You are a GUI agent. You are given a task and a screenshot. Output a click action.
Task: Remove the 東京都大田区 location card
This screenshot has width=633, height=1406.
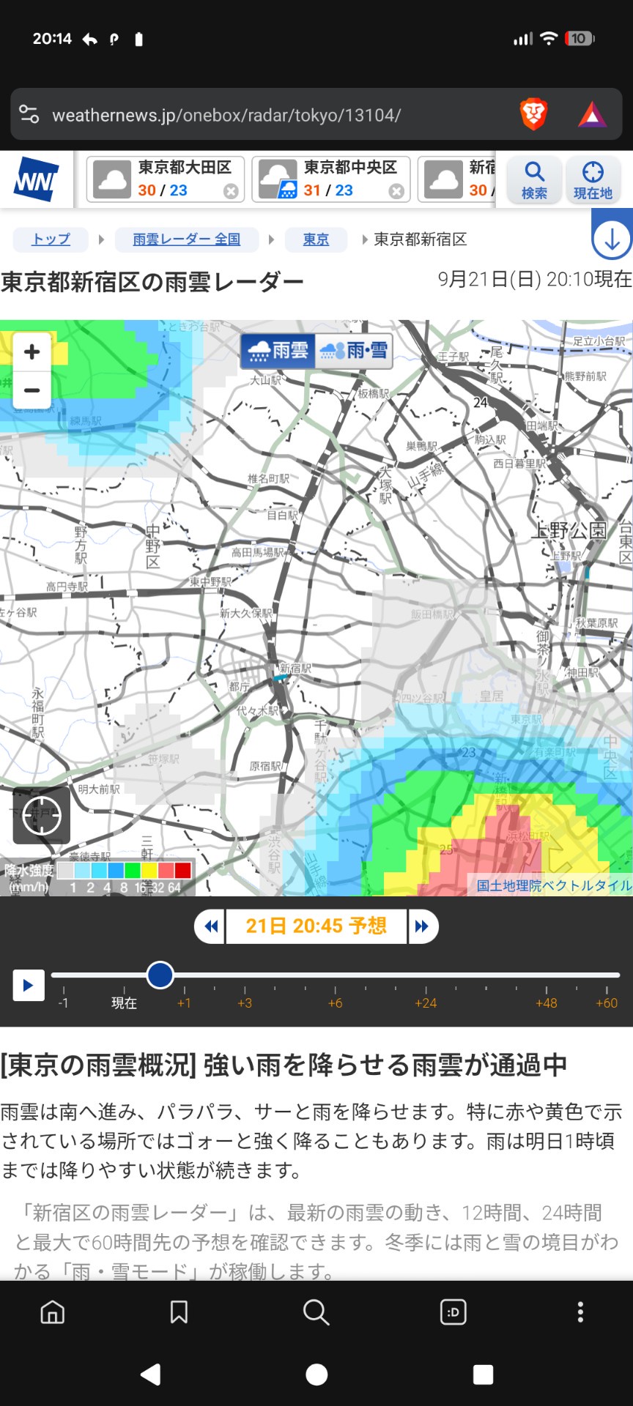coord(231,191)
